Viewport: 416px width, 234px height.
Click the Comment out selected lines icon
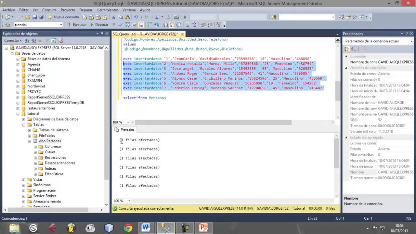(x=188, y=25)
